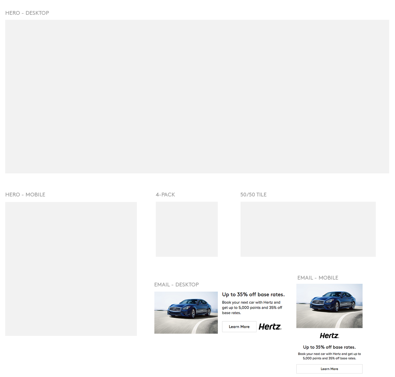This screenshot has height=377, width=395.
Task: Click mobile email headline "Up to 35% off"
Action: coord(329,347)
